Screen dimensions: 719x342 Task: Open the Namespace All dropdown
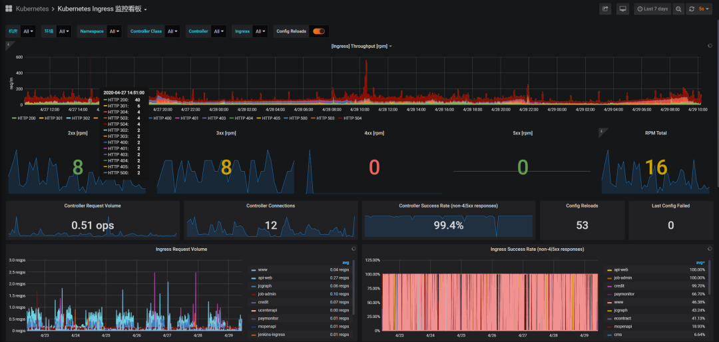pyautogui.click(x=115, y=31)
